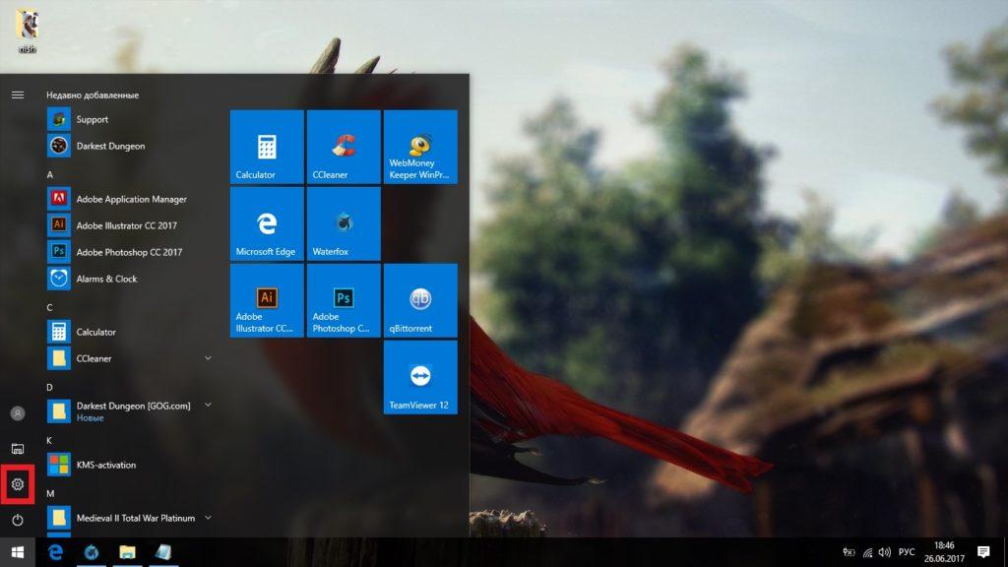Open the Calculator tile

coord(267,147)
